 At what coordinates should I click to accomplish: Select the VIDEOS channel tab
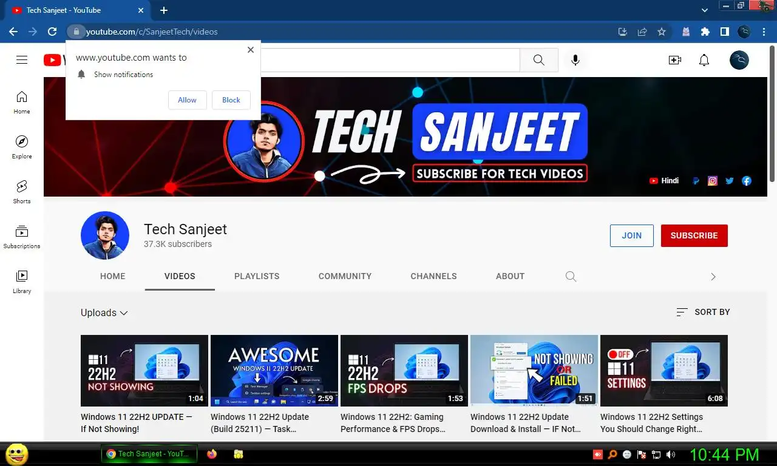coord(180,276)
